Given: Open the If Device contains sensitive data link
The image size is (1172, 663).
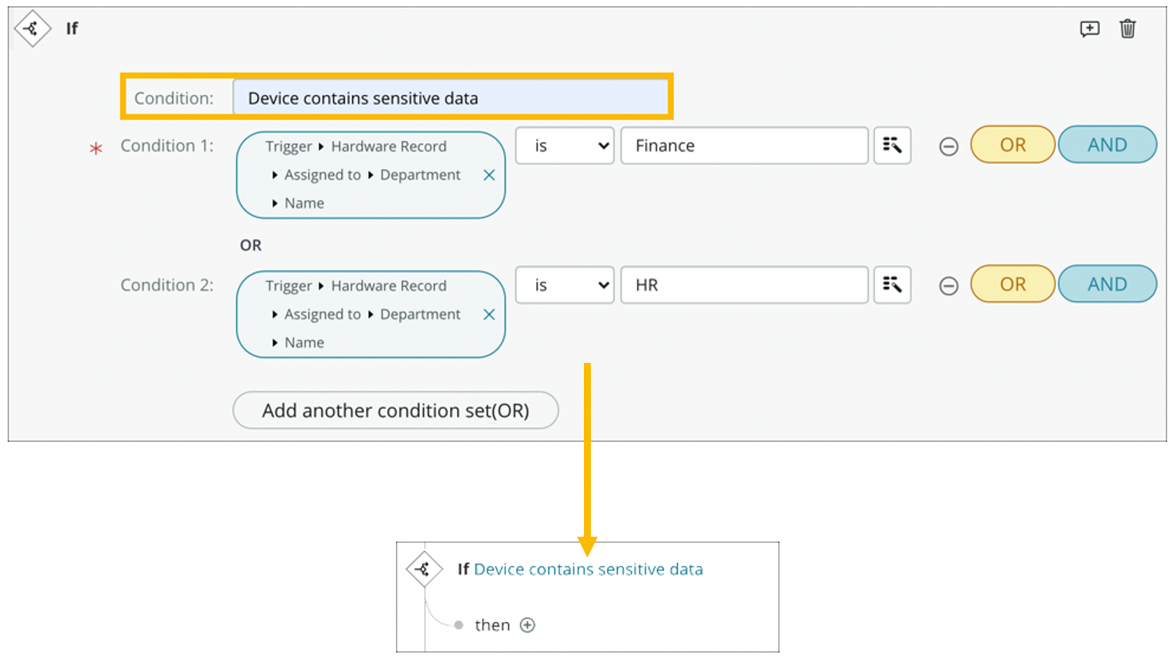Looking at the screenshot, I should pos(588,569).
